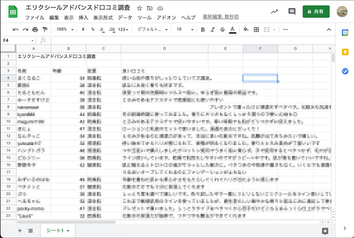This screenshot has width=354, height=238.
Task: Open the fill color bucket
Action: tap(246, 29)
